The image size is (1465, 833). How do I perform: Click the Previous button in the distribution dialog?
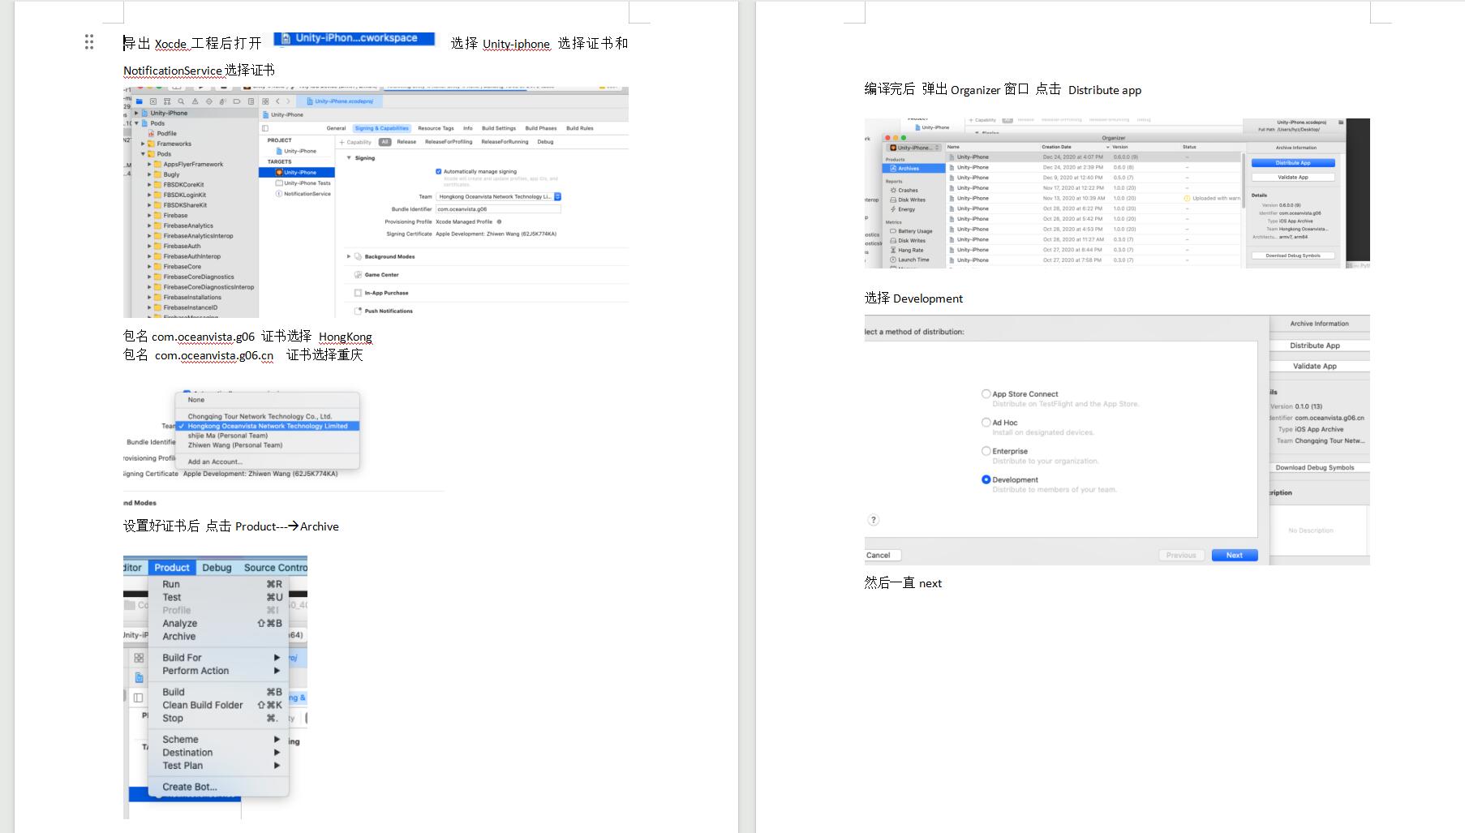[x=1181, y=556]
